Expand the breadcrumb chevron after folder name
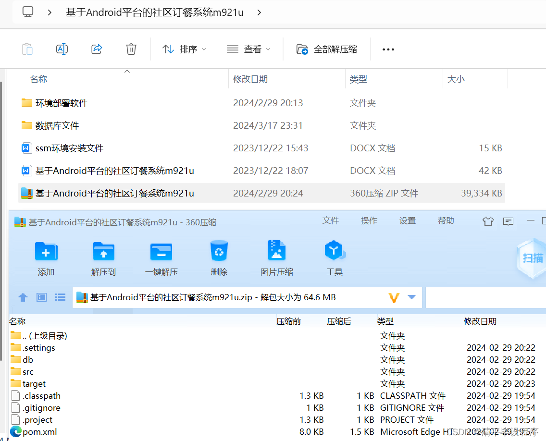The width and height of the screenshot is (546, 441). [x=259, y=12]
